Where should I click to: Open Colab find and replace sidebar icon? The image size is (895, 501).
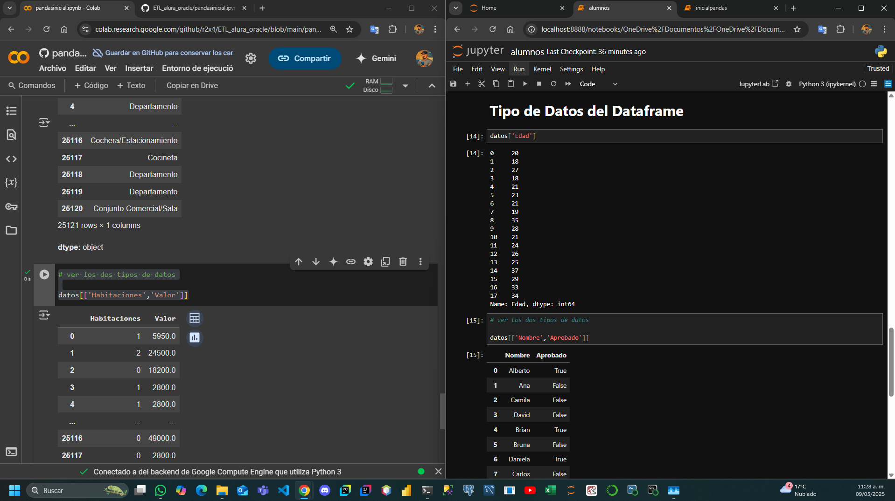click(x=11, y=135)
